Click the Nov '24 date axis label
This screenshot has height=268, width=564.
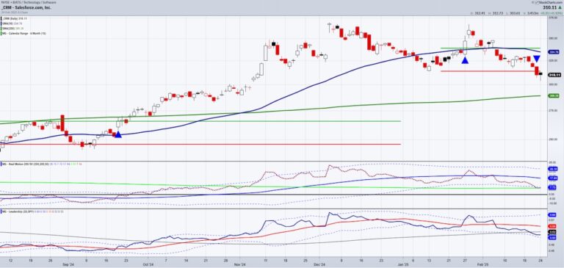(240, 264)
